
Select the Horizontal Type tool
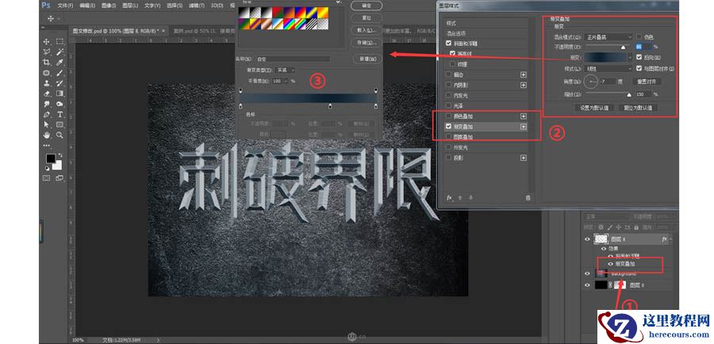(59, 114)
